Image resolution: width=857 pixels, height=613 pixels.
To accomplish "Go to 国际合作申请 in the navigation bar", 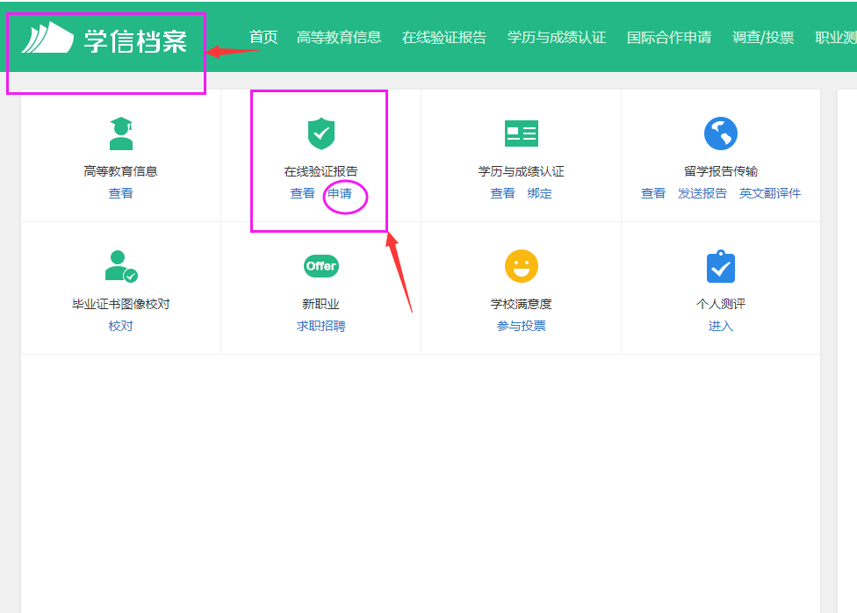I will [x=669, y=38].
